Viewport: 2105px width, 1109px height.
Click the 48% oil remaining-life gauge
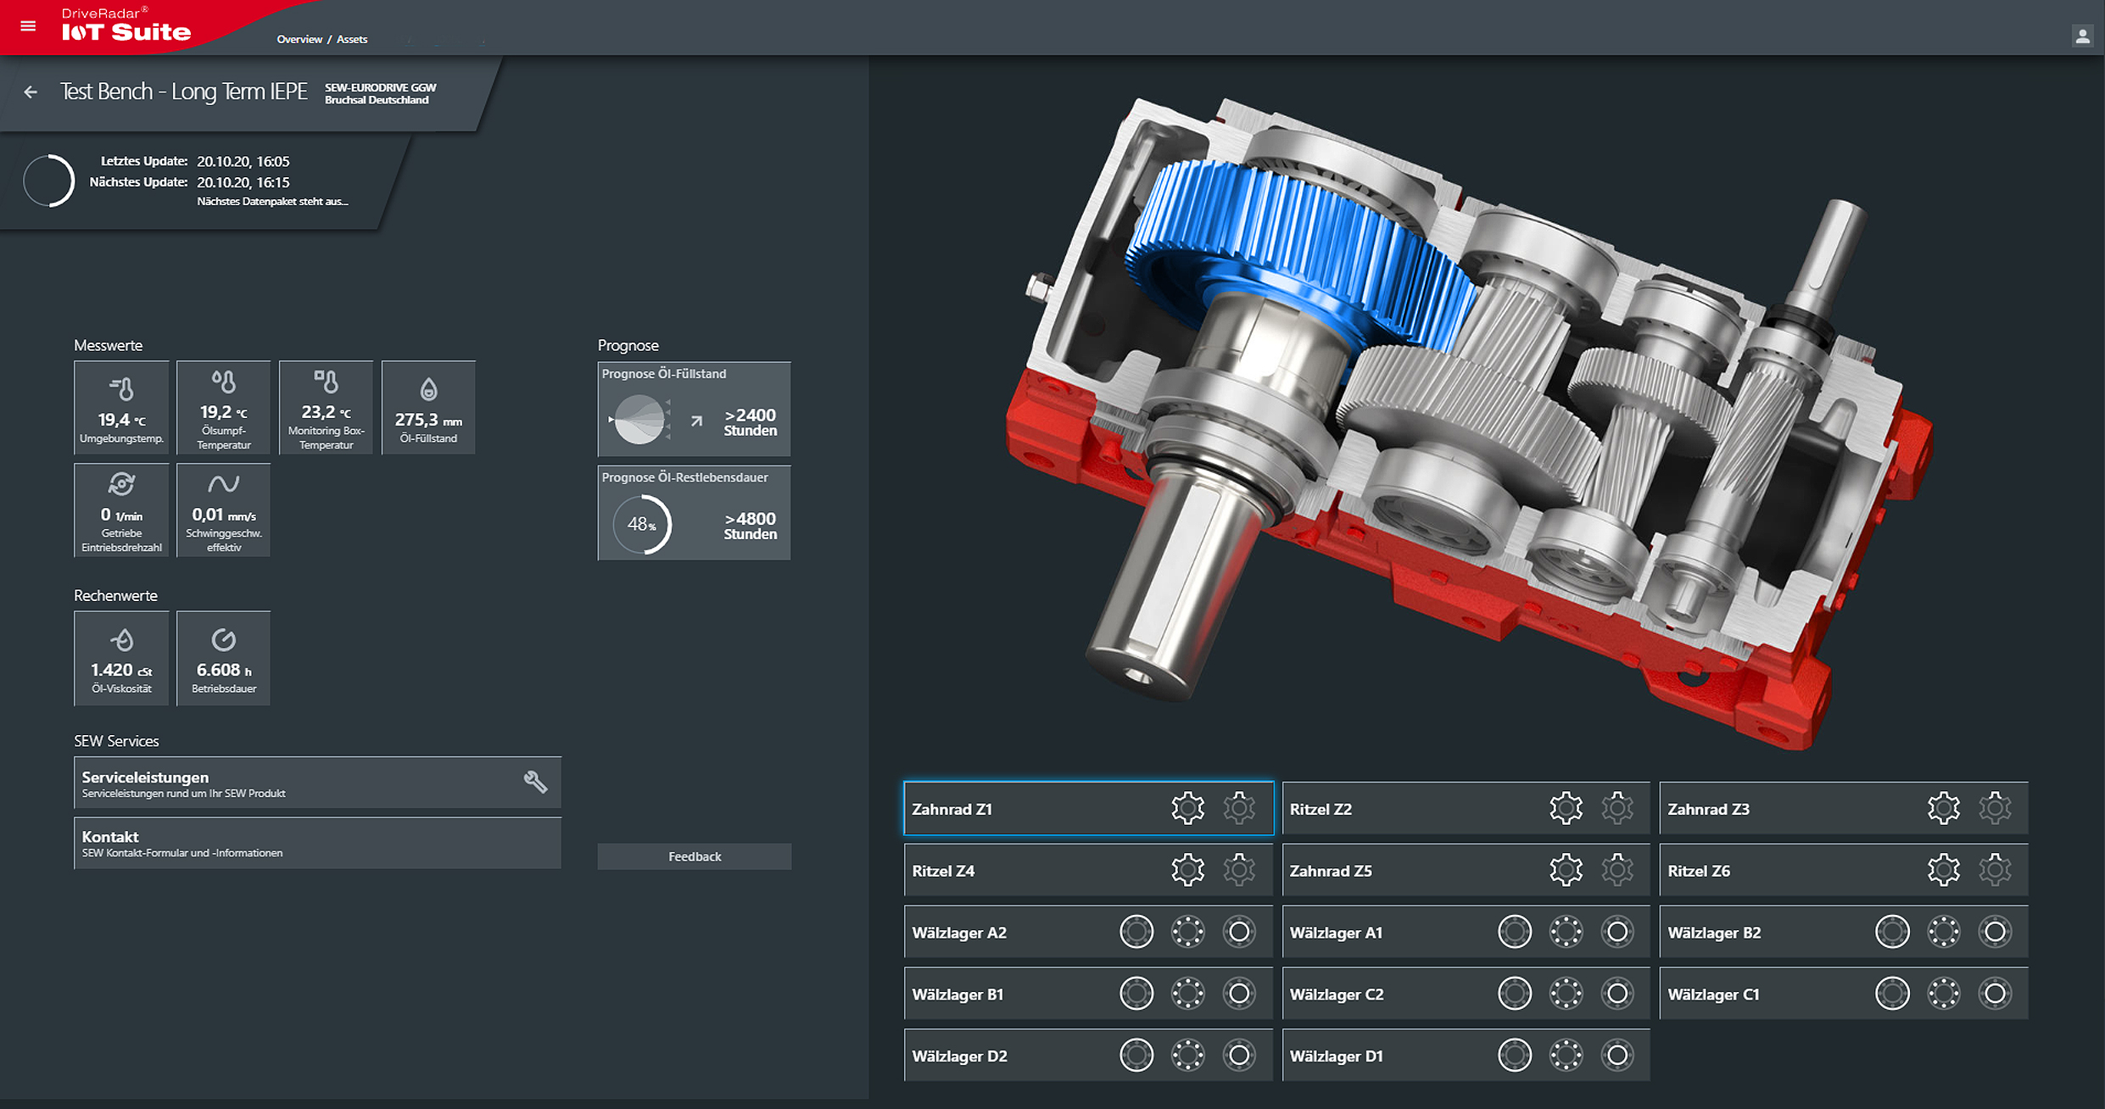pyautogui.click(x=643, y=524)
